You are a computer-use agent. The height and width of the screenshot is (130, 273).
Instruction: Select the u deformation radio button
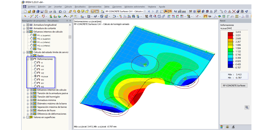[36, 63]
